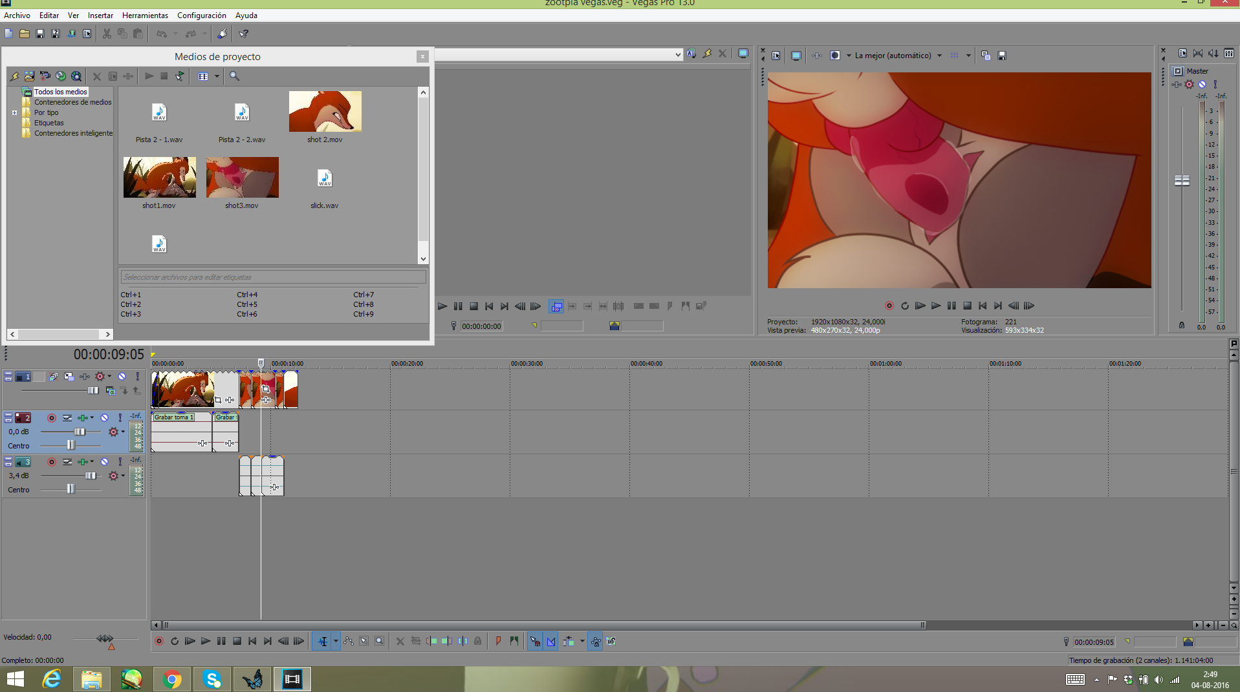Click the Open folder icon in main toolbar
Viewport: 1240px width, 692px height.
(25, 34)
